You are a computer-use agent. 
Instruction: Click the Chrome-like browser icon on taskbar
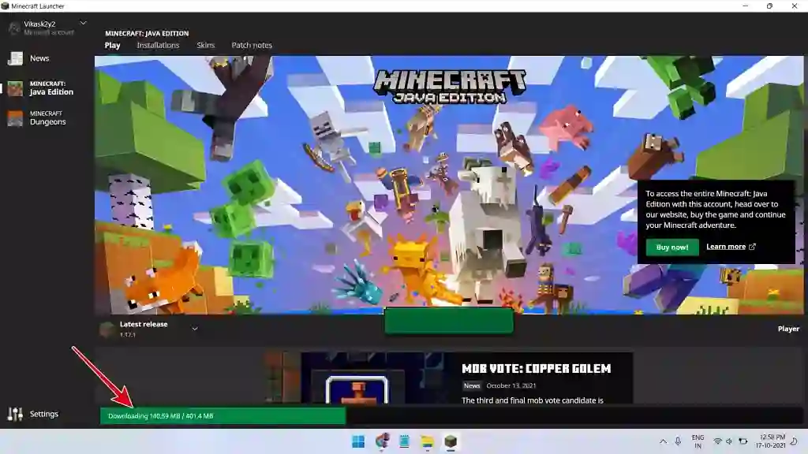click(x=382, y=441)
